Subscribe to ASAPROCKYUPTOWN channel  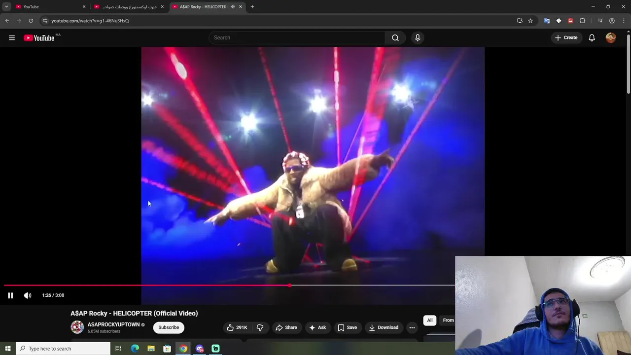169,327
